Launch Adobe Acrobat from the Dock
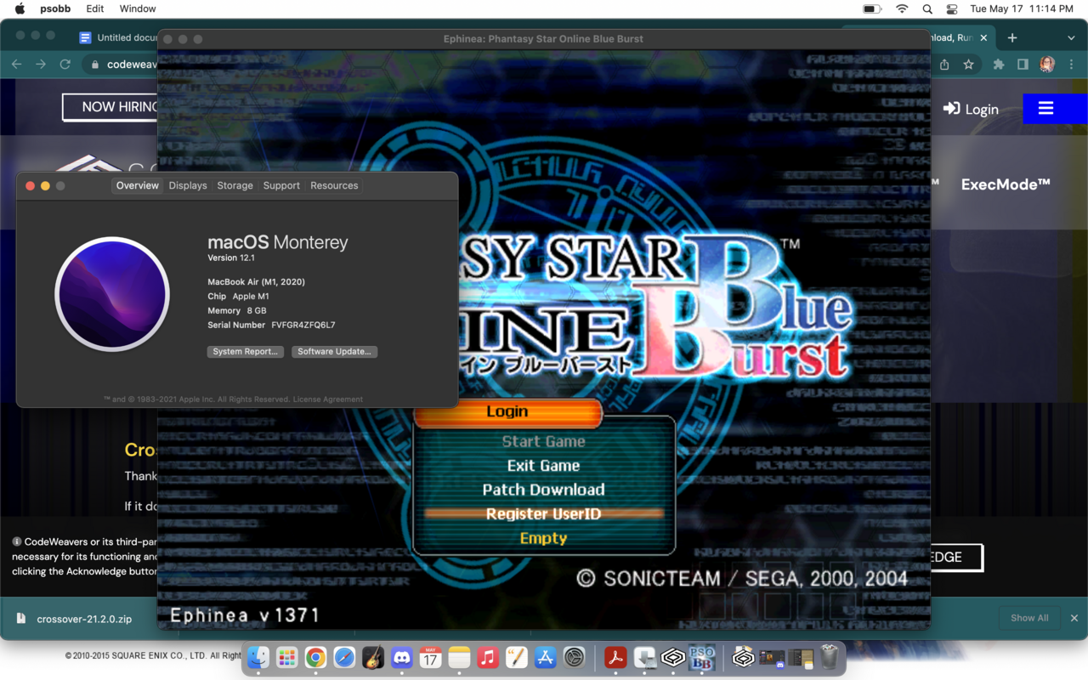 pos(615,657)
